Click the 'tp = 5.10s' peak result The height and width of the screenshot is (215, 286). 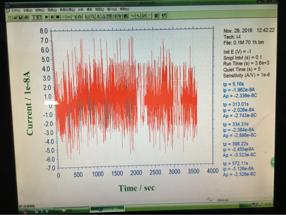pos(233,84)
